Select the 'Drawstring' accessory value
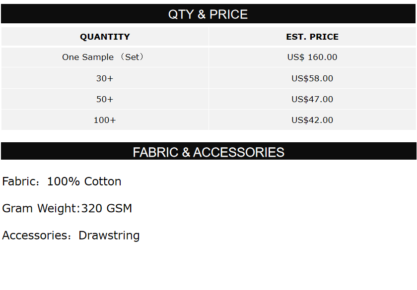 coord(109,235)
